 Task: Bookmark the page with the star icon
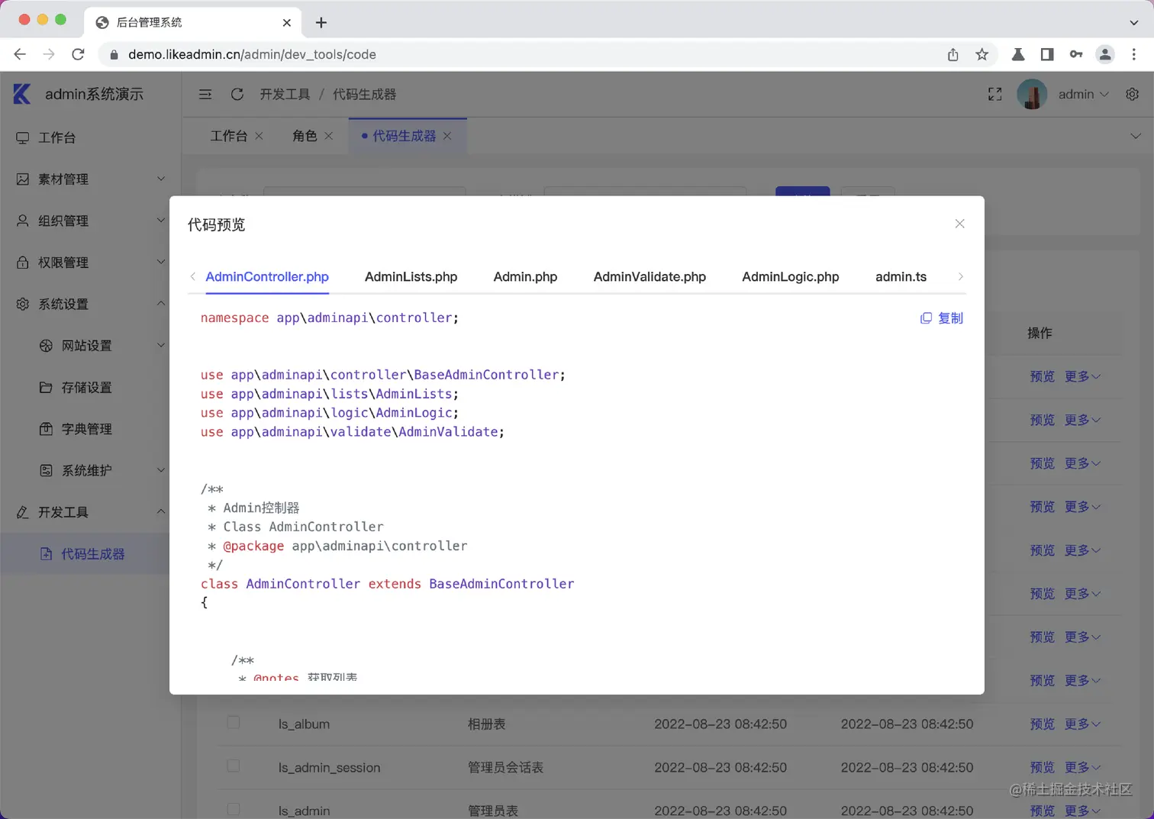[982, 54]
